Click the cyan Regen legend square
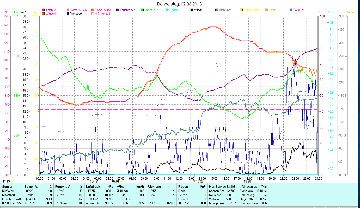Screen dimensions: 360x208 pyautogui.click(x=167, y=10)
